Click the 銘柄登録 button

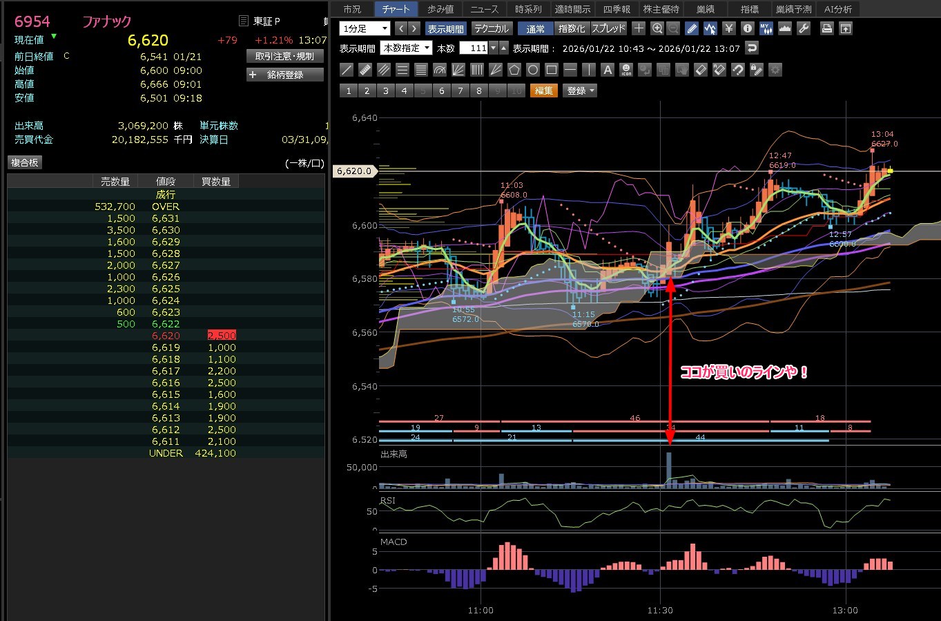pos(285,75)
